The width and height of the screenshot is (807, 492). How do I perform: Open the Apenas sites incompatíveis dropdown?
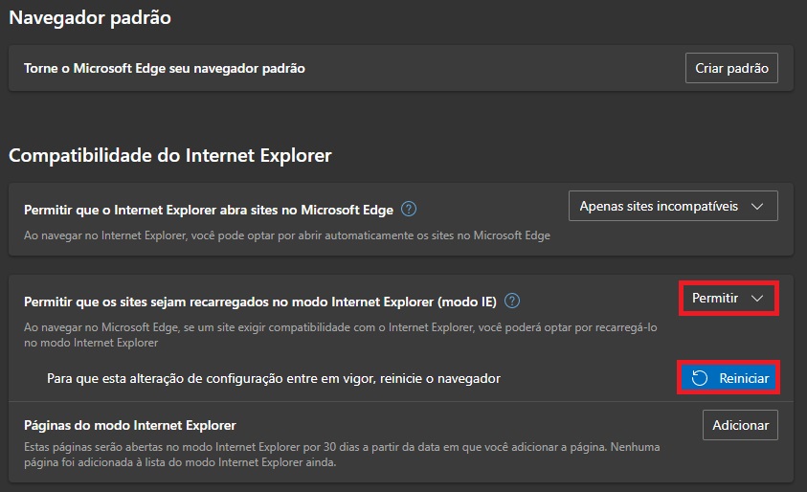click(x=672, y=206)
